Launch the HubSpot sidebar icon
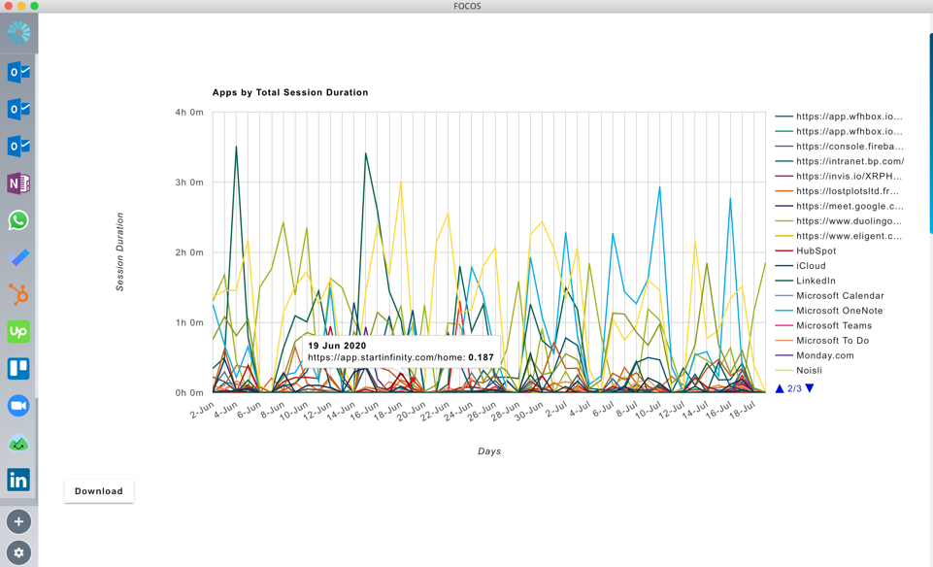The width and height of the screenshot is (933, 567). point(18,294)
